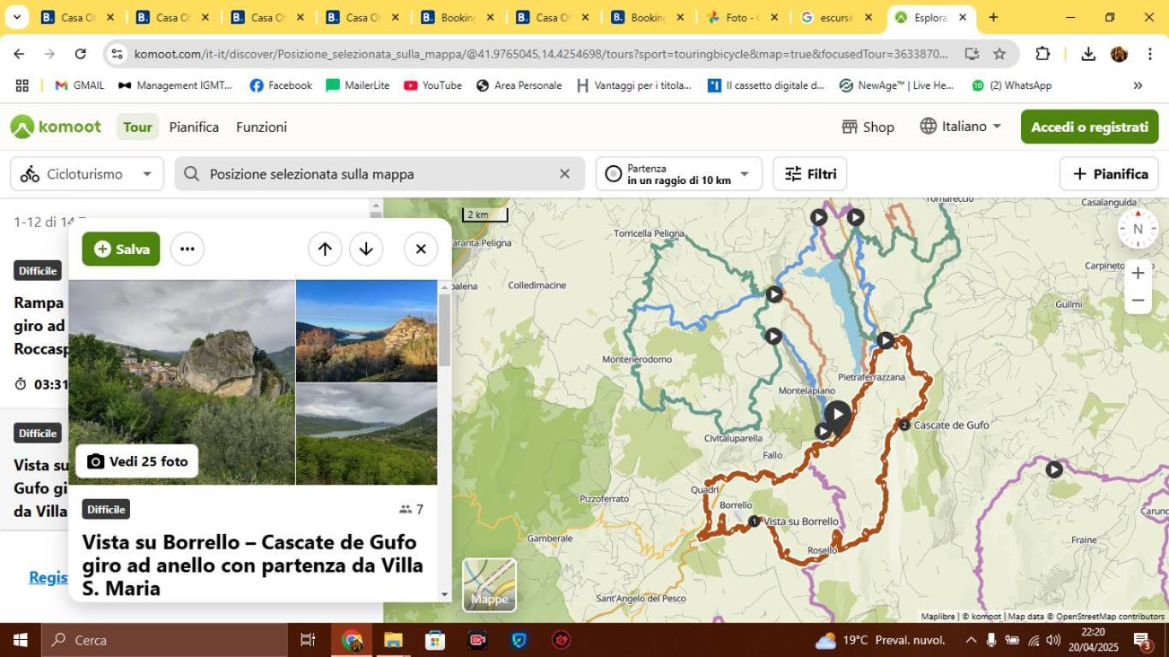The width and height of the screenshot is (1169, 657).
Task: Bookmark this page with star icon
Action: [x=1000, y=54]
